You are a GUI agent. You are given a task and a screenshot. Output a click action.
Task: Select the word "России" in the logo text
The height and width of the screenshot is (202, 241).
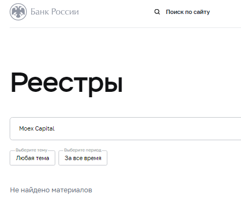click(65, 12)
